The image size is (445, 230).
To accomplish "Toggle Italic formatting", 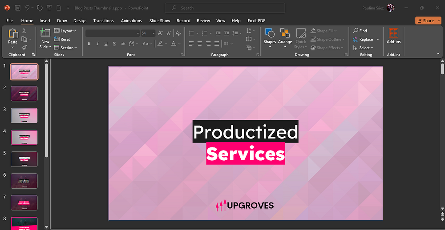I will (97, 44).
